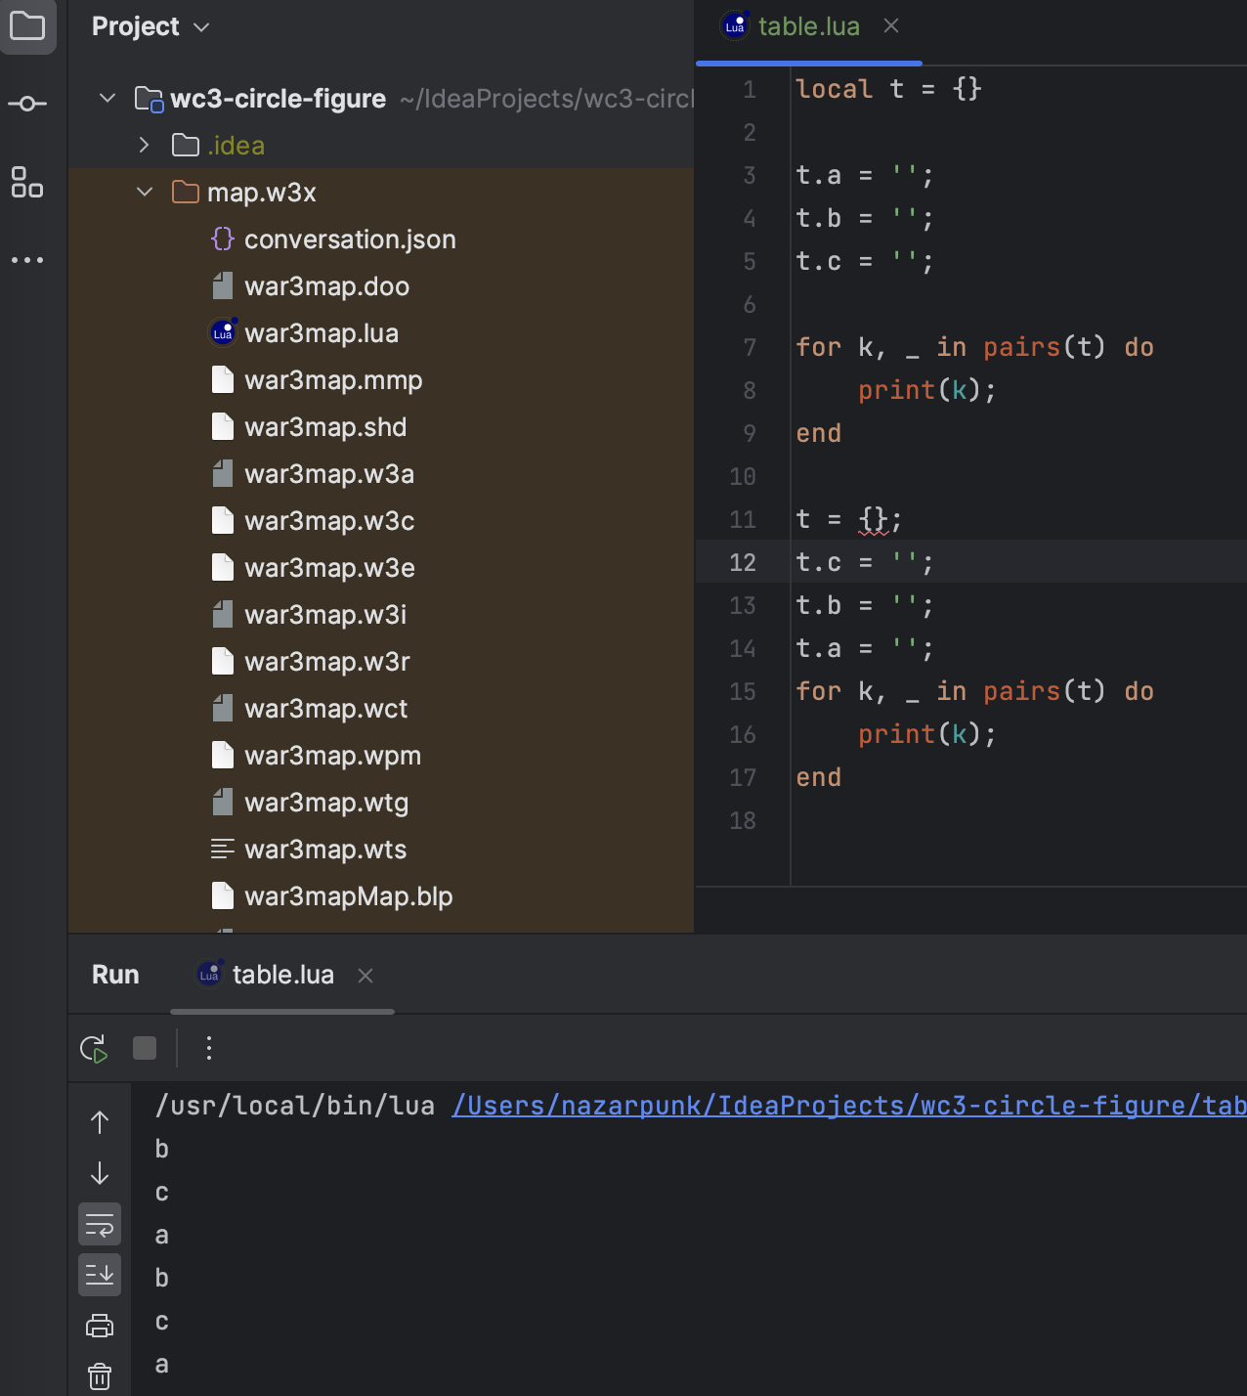1247x1396 pixels.
Task: Stop the running process
Action: click(x=145, y=1048)
